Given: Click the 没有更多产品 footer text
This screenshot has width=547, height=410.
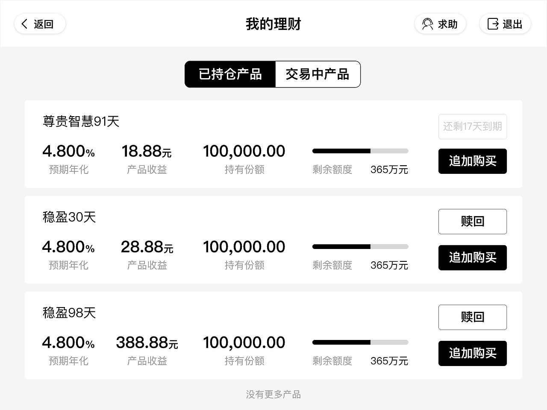Looking at the screenshot, I should 273,394.
